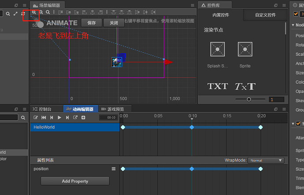Click the widget library size slider

pyautogui.click(x=249, y=99)
